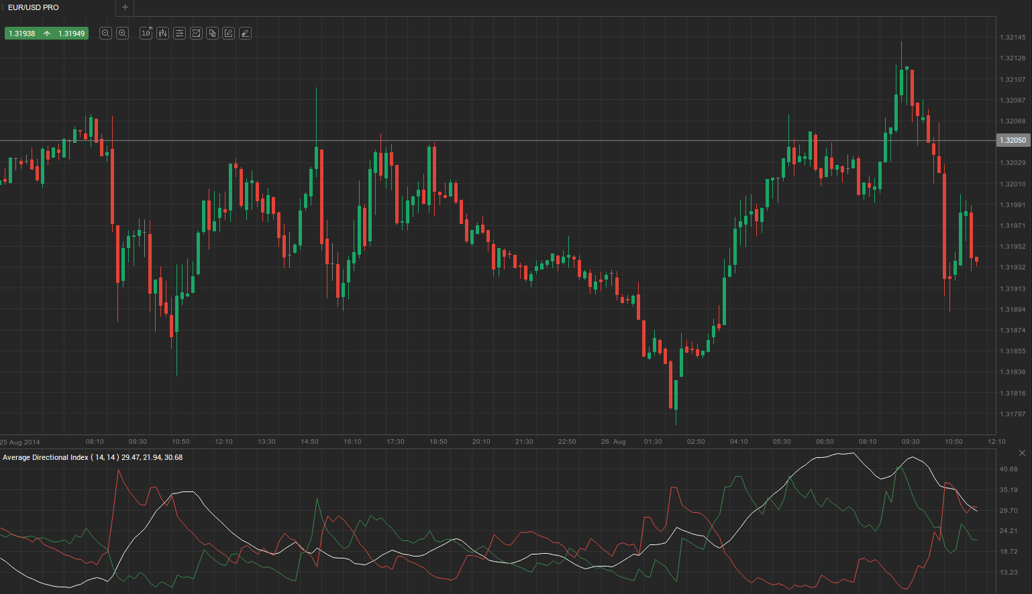Screen dimensions: 1032x594
Task: Click the 26. Aug date axis marker
Action: click(x=613, y=442)
